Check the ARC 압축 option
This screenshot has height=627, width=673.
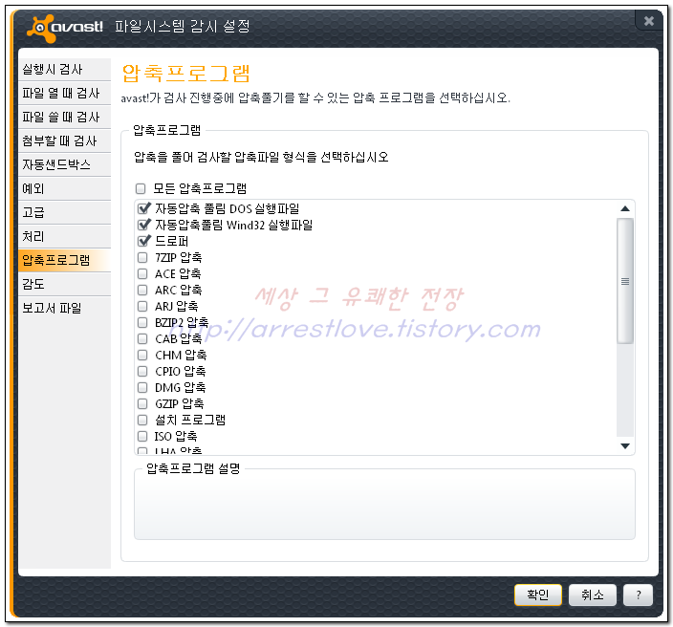tap(142, 291)
